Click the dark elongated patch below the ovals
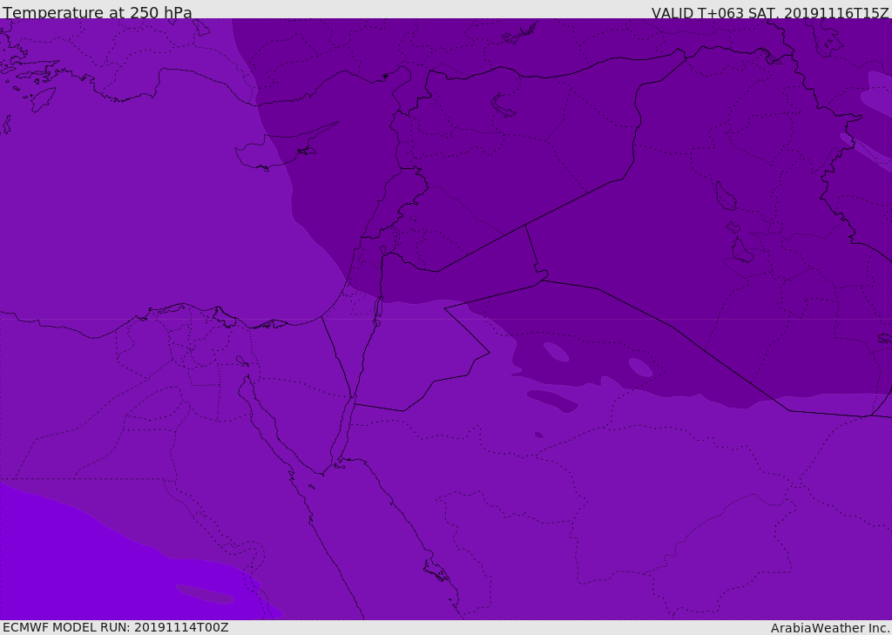Image resolution: width=892 pixels, height=635 pixels. point(552,400)
